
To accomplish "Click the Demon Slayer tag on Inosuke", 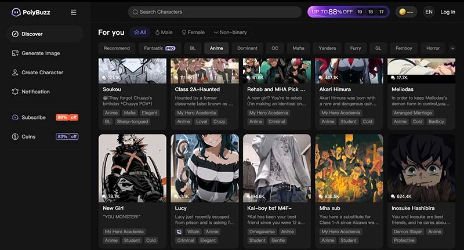I will click(x=408, y=231).
